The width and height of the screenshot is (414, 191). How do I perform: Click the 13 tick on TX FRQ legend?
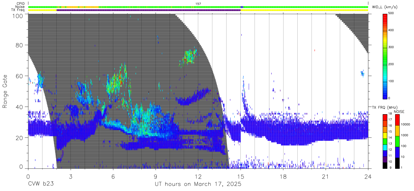390,144
